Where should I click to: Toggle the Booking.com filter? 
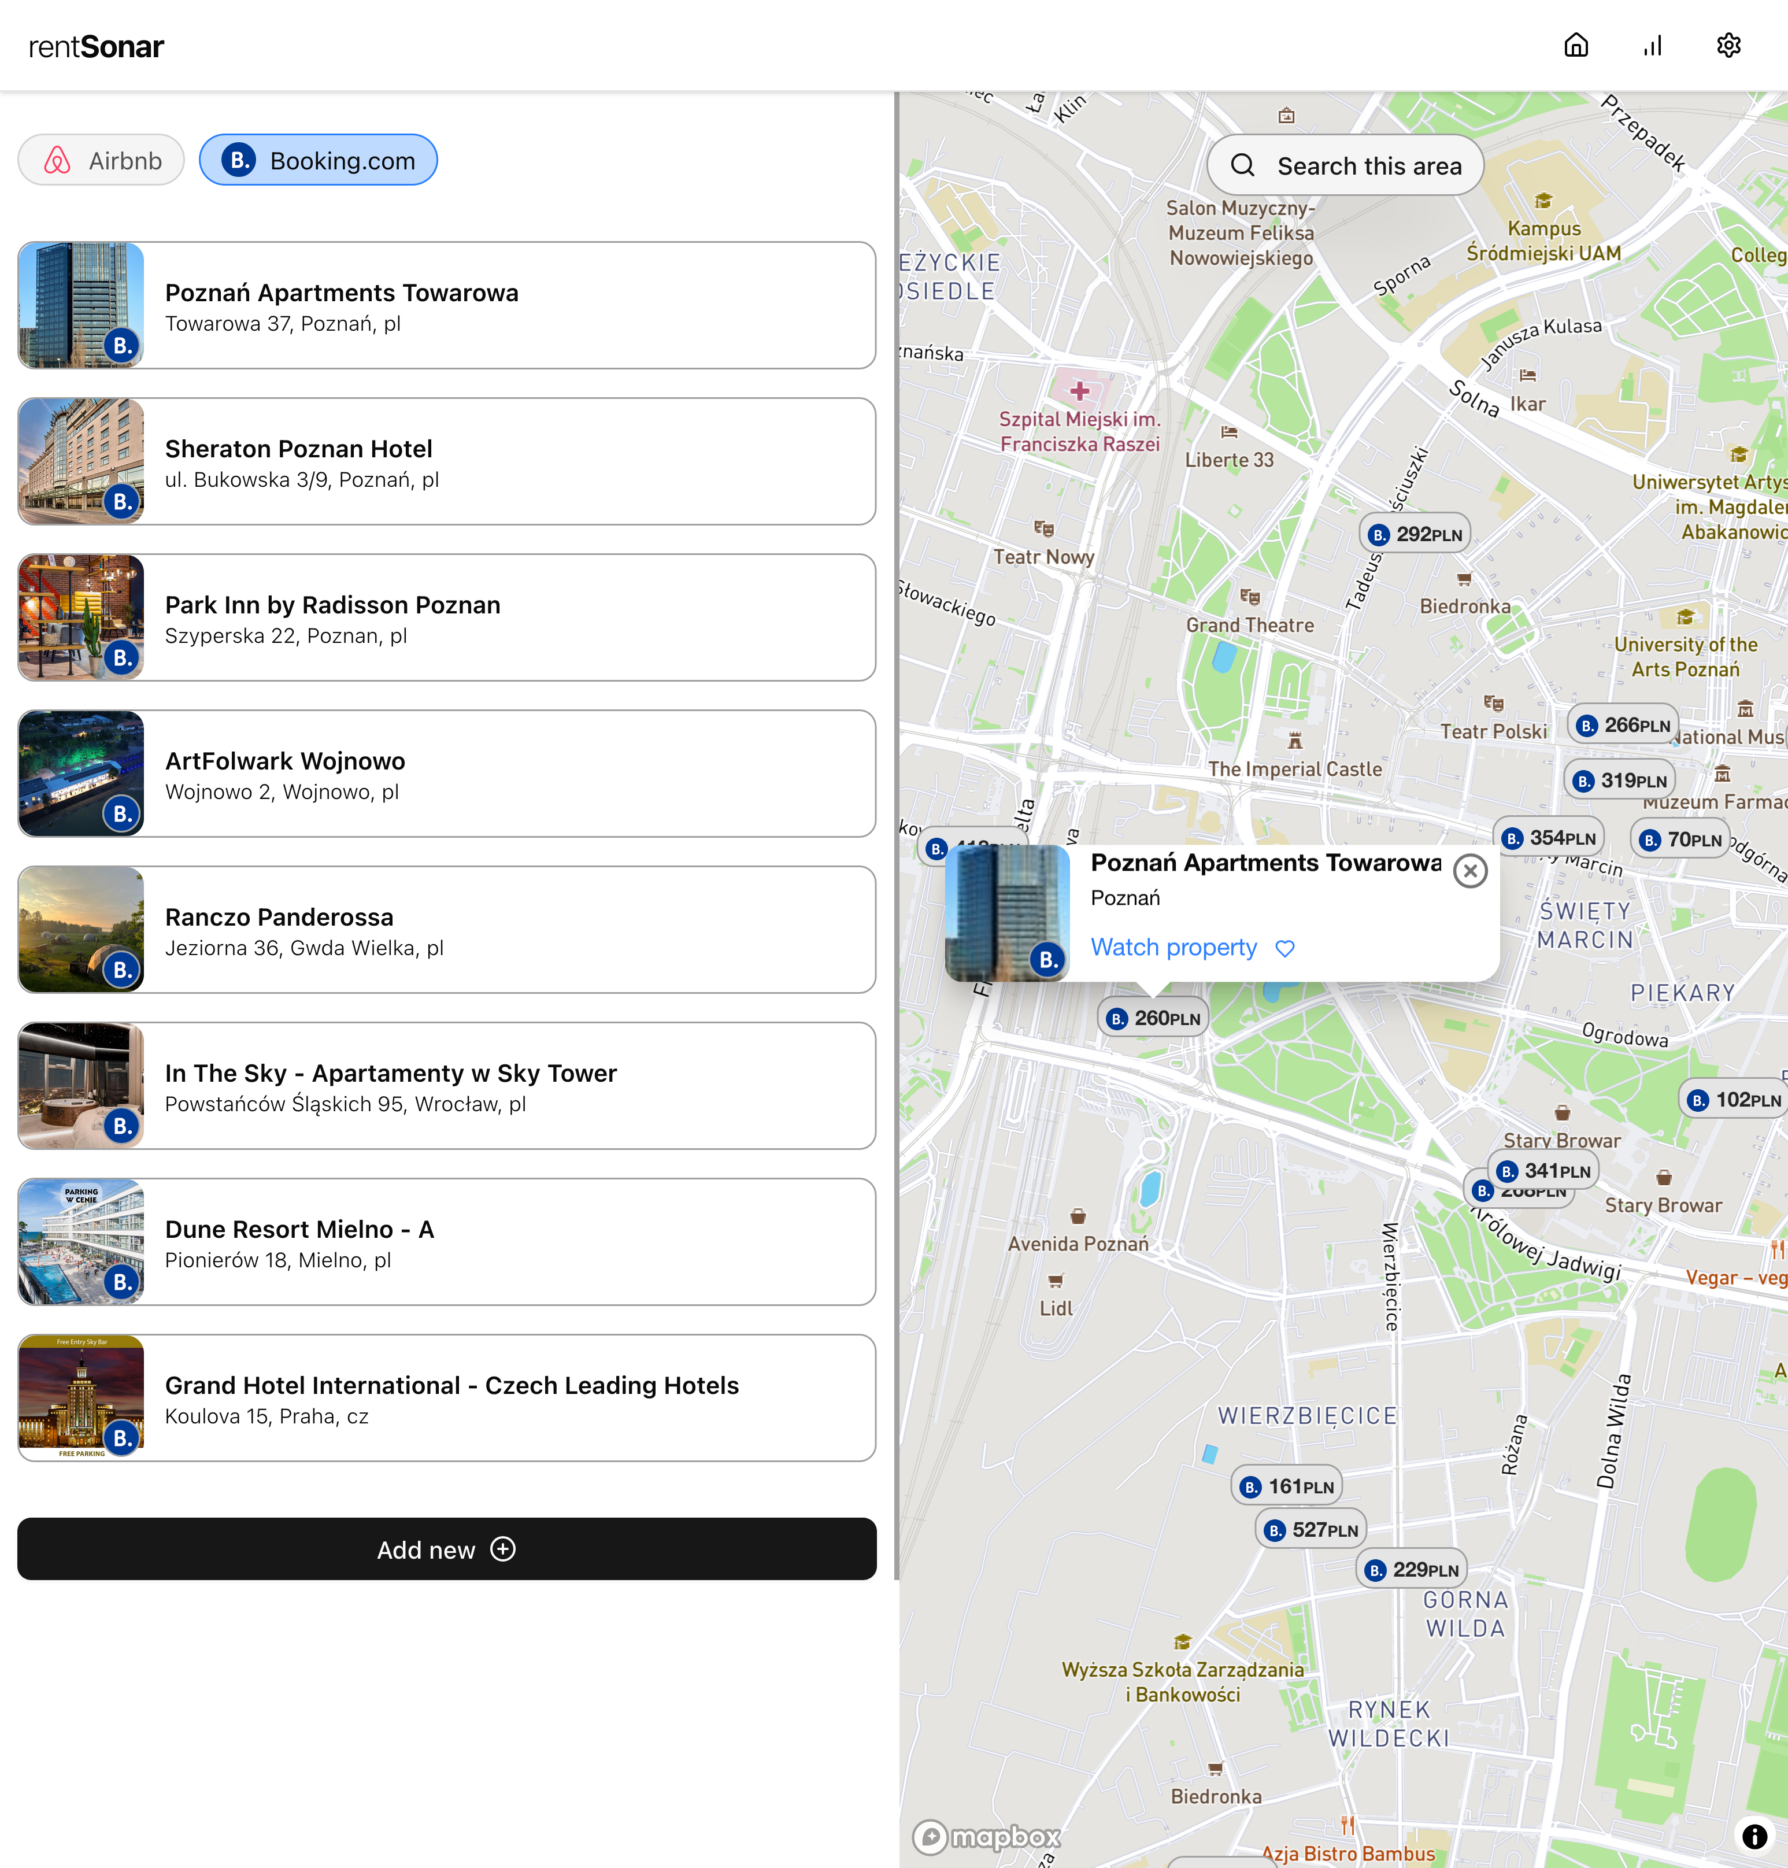(x=319, y=160)
